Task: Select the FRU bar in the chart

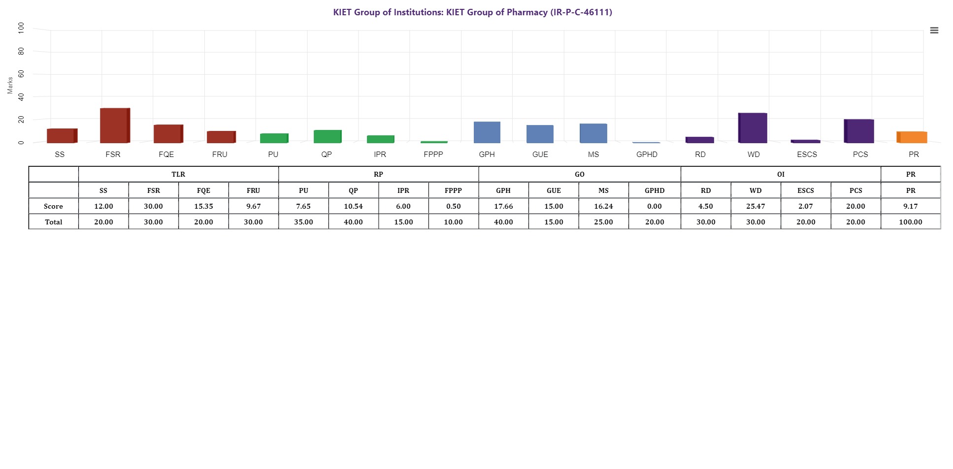Action: 221,137
